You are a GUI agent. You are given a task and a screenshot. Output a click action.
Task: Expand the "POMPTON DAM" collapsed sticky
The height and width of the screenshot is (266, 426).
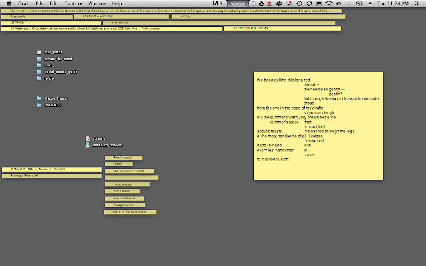(x=52, y=170)
